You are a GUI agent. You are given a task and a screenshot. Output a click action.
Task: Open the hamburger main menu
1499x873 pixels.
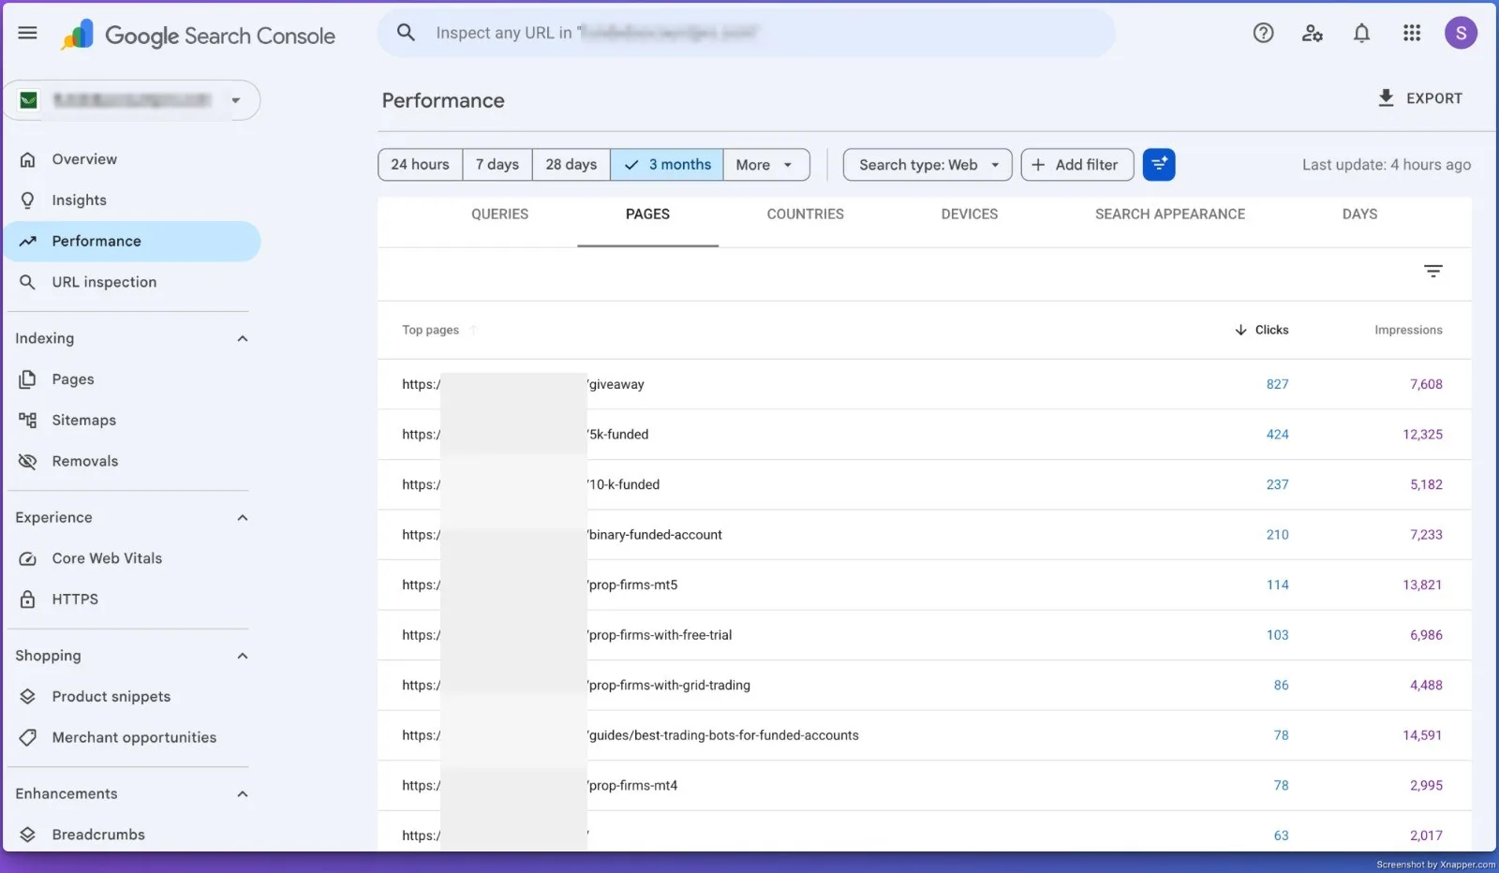coord(28,33)
